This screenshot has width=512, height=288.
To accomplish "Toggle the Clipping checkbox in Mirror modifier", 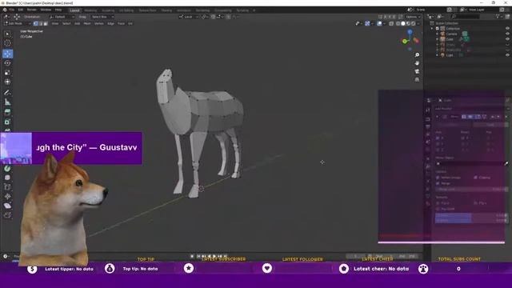I will 475,178.
